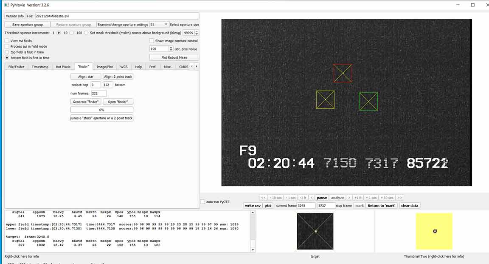Click Open "finder" button
The image size is (489, 264).
click(x=118, y=102)
